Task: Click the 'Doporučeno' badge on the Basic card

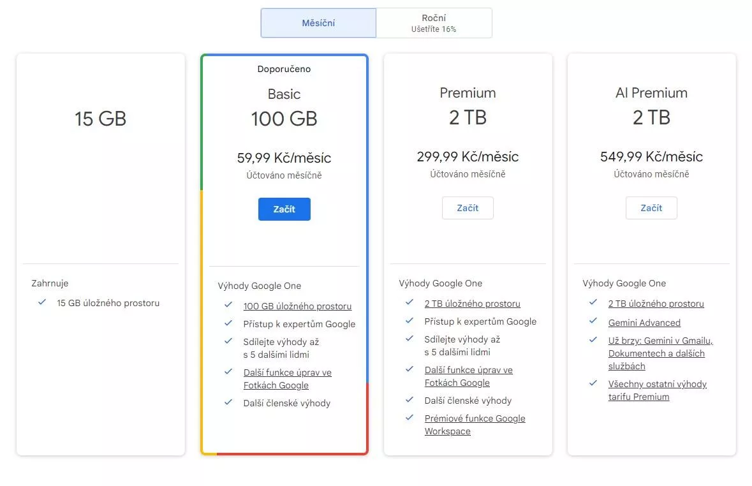Action: (x=284, y=69)
